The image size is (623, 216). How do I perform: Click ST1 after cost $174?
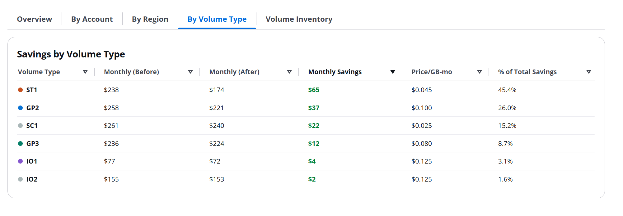(x=217, y=90)
